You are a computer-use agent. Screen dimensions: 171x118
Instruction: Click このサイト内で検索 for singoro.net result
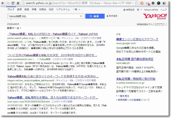click(x=86, y=80)
